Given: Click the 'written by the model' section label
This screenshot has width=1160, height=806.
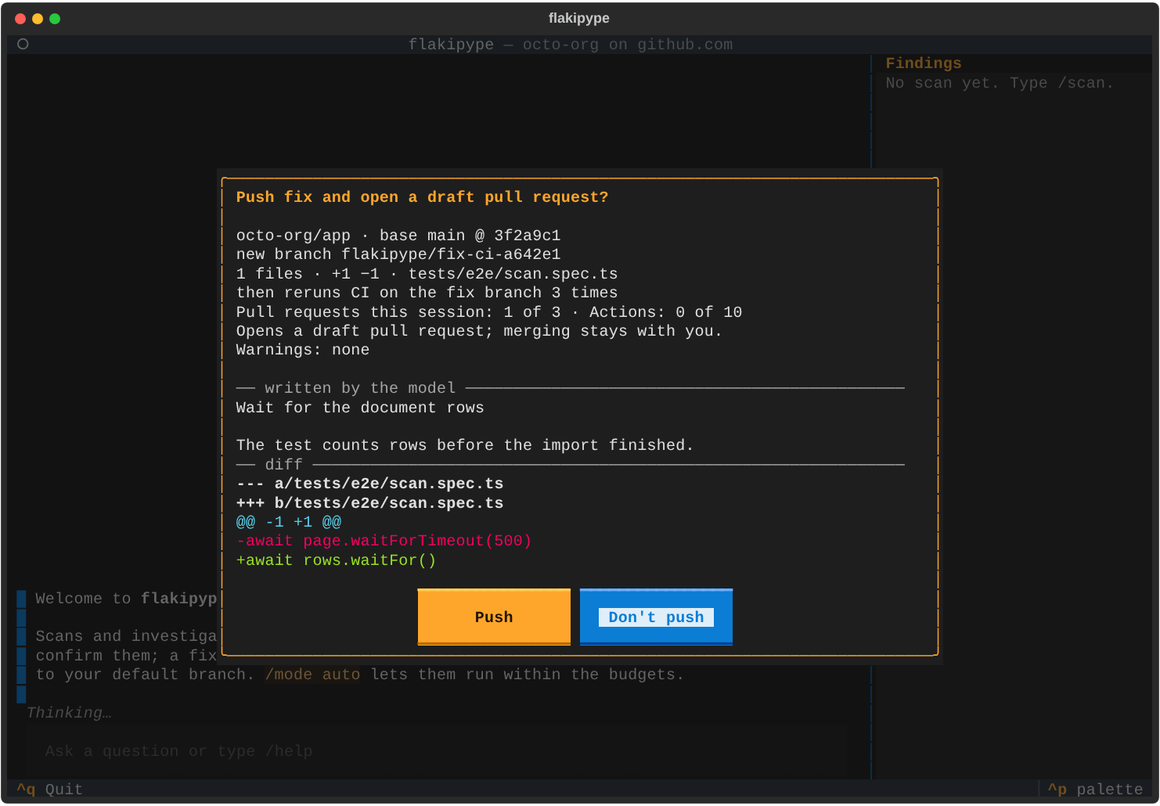Looking at the screenshot, I should click(360, 388).
